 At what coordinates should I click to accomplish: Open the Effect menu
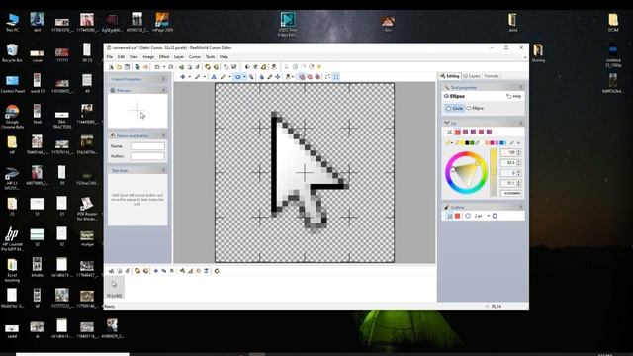coord(164,57)
